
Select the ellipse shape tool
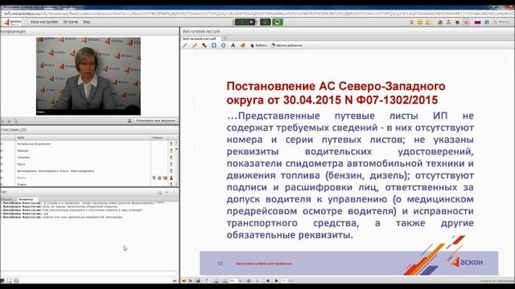(x=224, y=46)
